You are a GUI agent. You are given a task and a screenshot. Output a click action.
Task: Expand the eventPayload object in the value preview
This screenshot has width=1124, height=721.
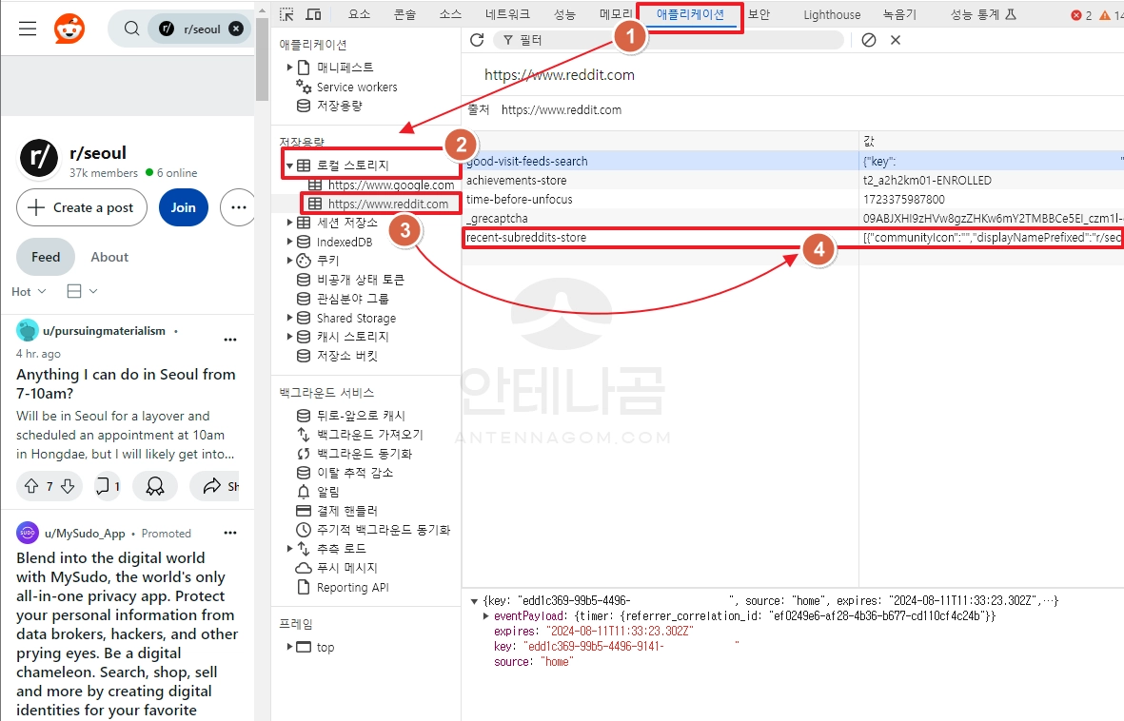coord(484,614)
